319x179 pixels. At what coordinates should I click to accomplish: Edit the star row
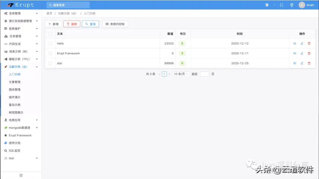(302, 63)
